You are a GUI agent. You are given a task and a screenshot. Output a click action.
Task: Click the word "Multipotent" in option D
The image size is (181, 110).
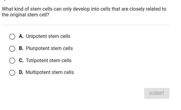(38, 72)
